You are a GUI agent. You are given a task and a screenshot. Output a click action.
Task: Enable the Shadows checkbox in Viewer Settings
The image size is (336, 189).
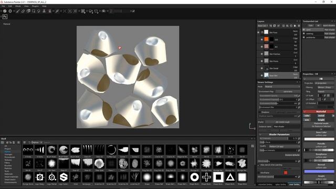coord(259,112)
